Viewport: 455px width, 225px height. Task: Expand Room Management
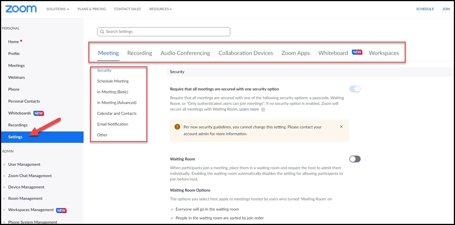(4, 198)
